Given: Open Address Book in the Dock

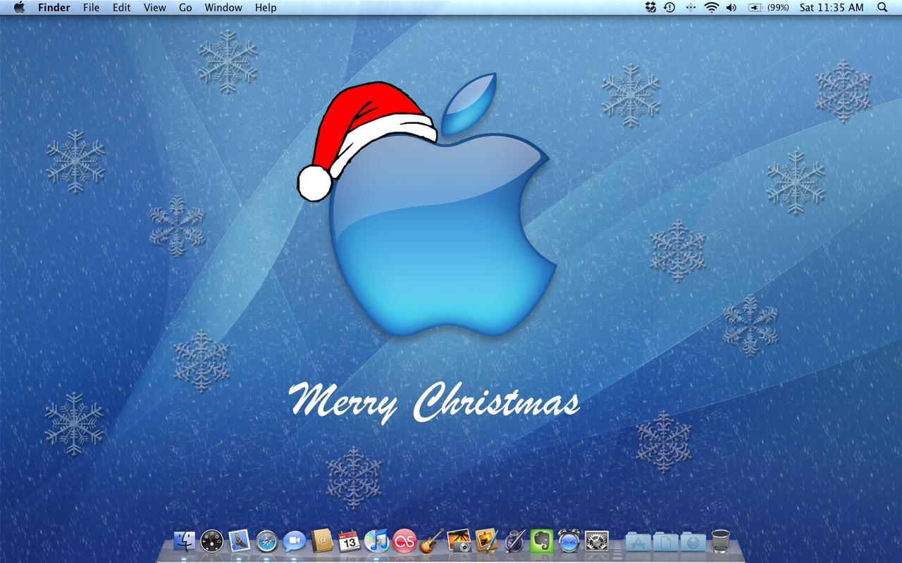Looking at the screenshot, I should (322, 540).
